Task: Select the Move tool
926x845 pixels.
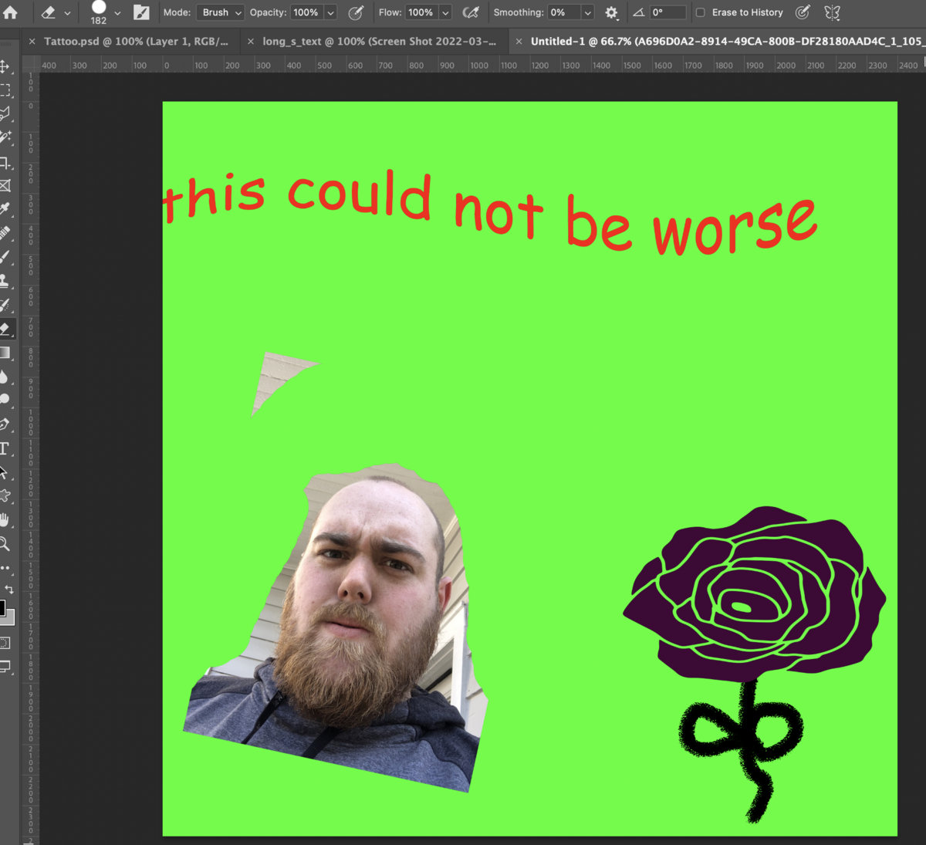Action: click(x=5, y=66)
